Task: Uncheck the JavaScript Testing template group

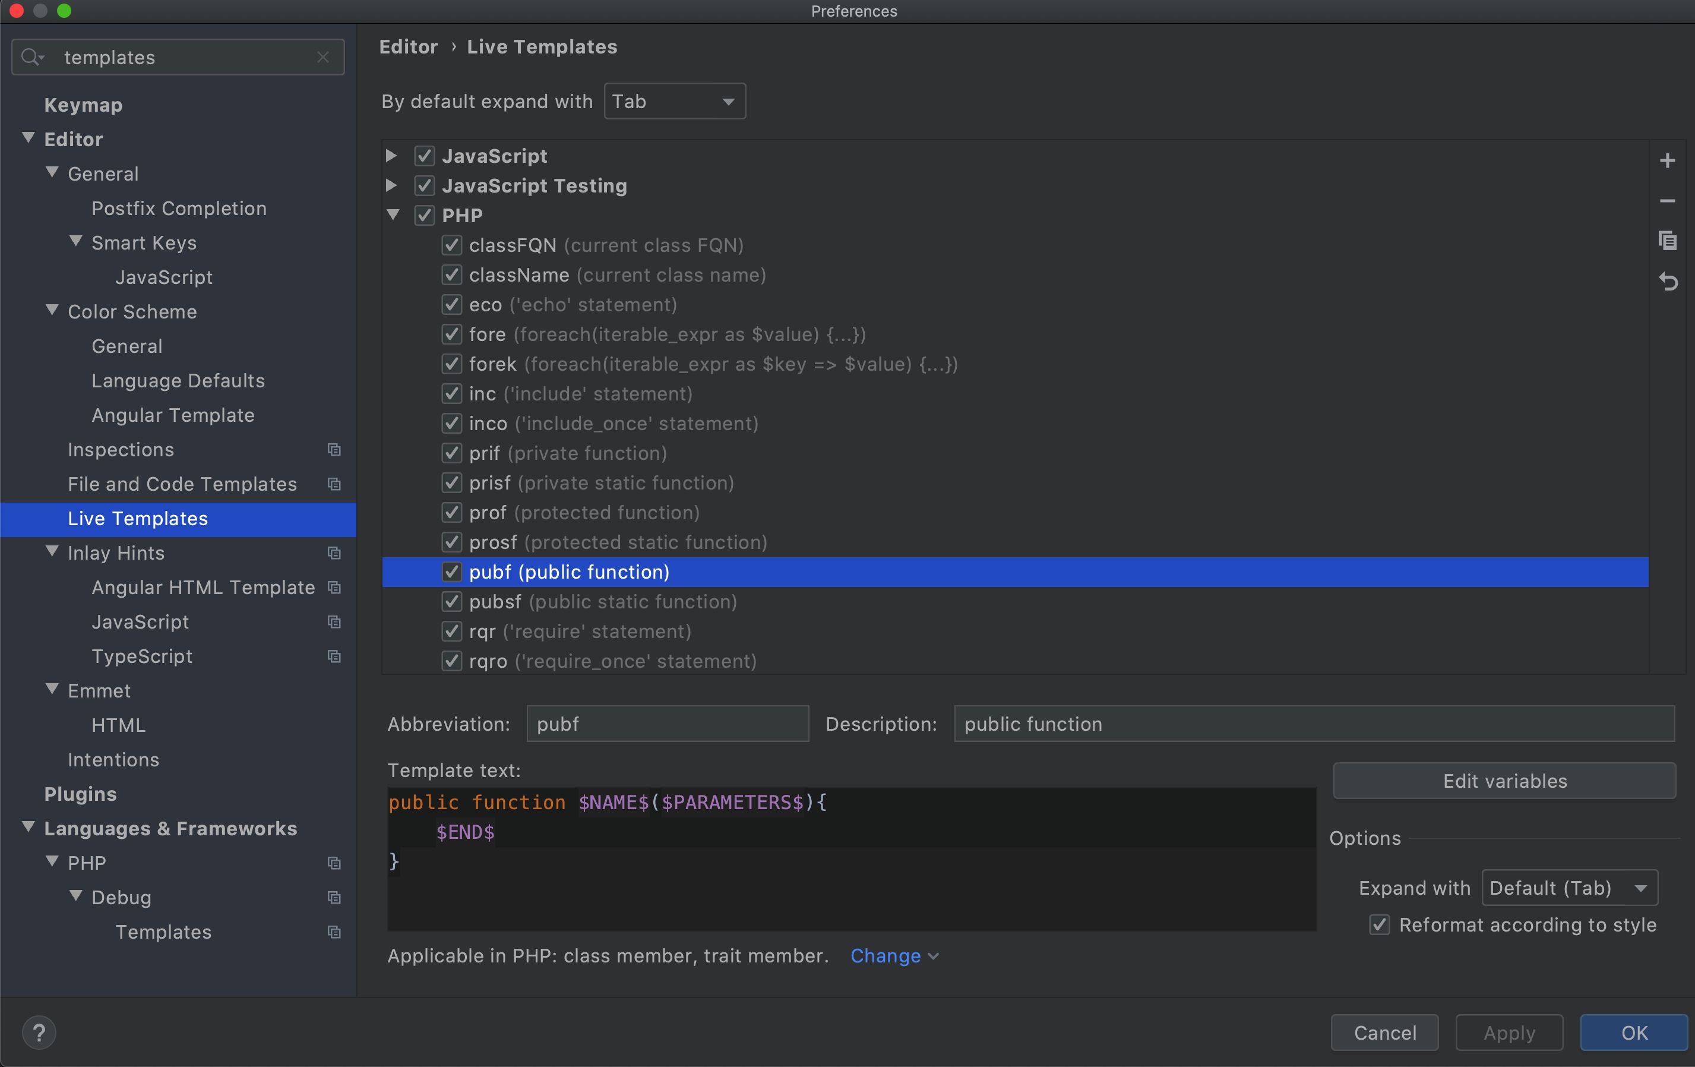Action: click(425, 185)
